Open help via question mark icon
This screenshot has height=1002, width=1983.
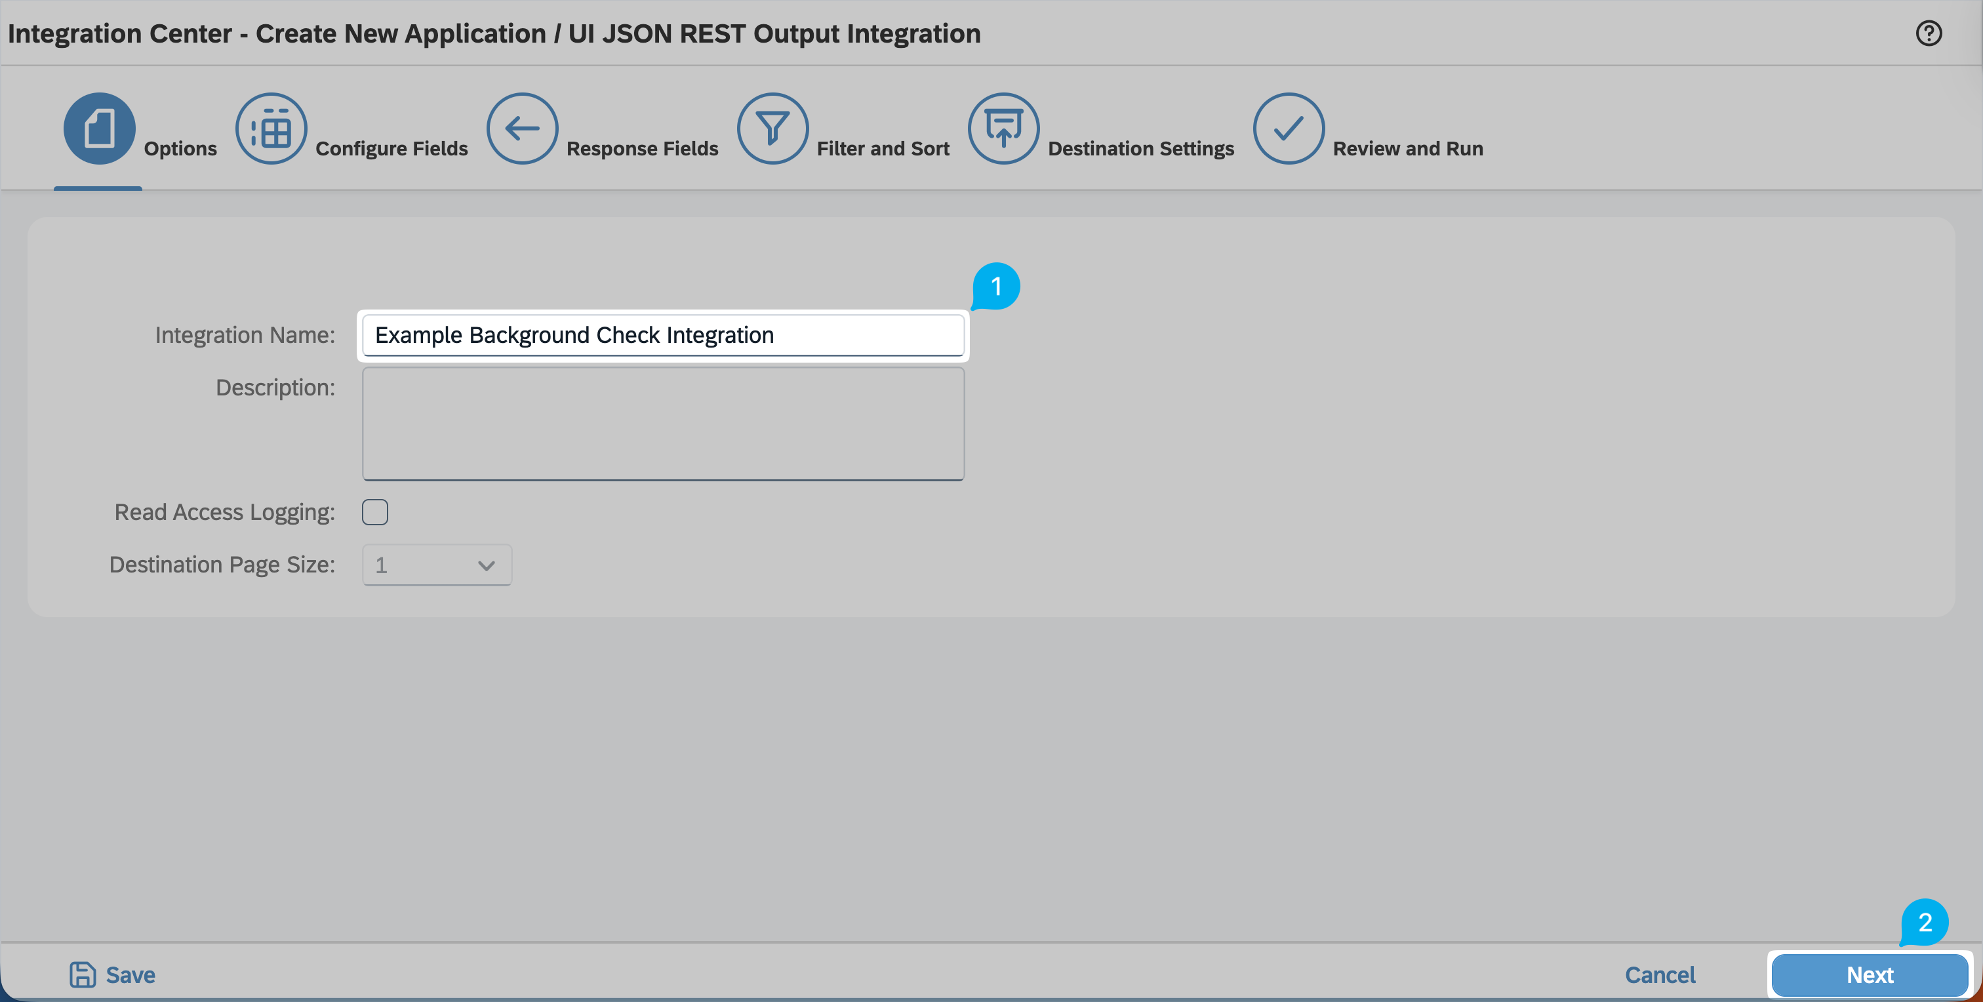point(1929,33)
